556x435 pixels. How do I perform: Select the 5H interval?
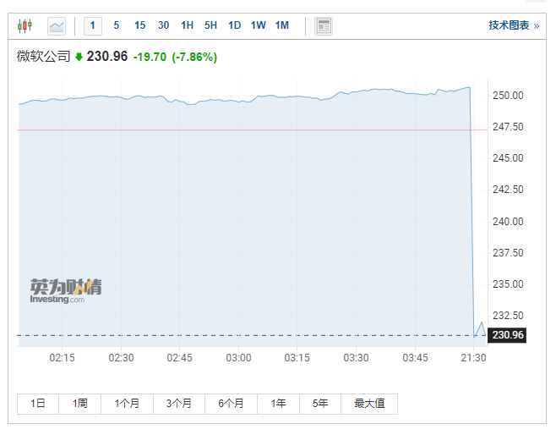point(210,25)
